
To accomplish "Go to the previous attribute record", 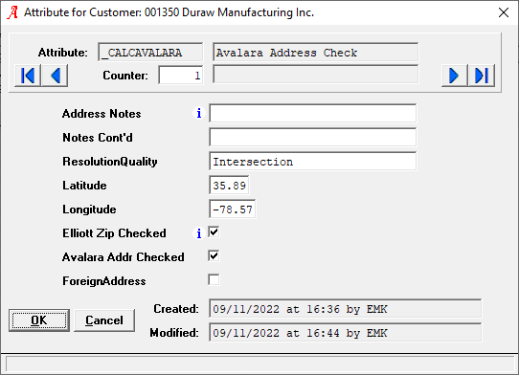I will coord(55,76).
